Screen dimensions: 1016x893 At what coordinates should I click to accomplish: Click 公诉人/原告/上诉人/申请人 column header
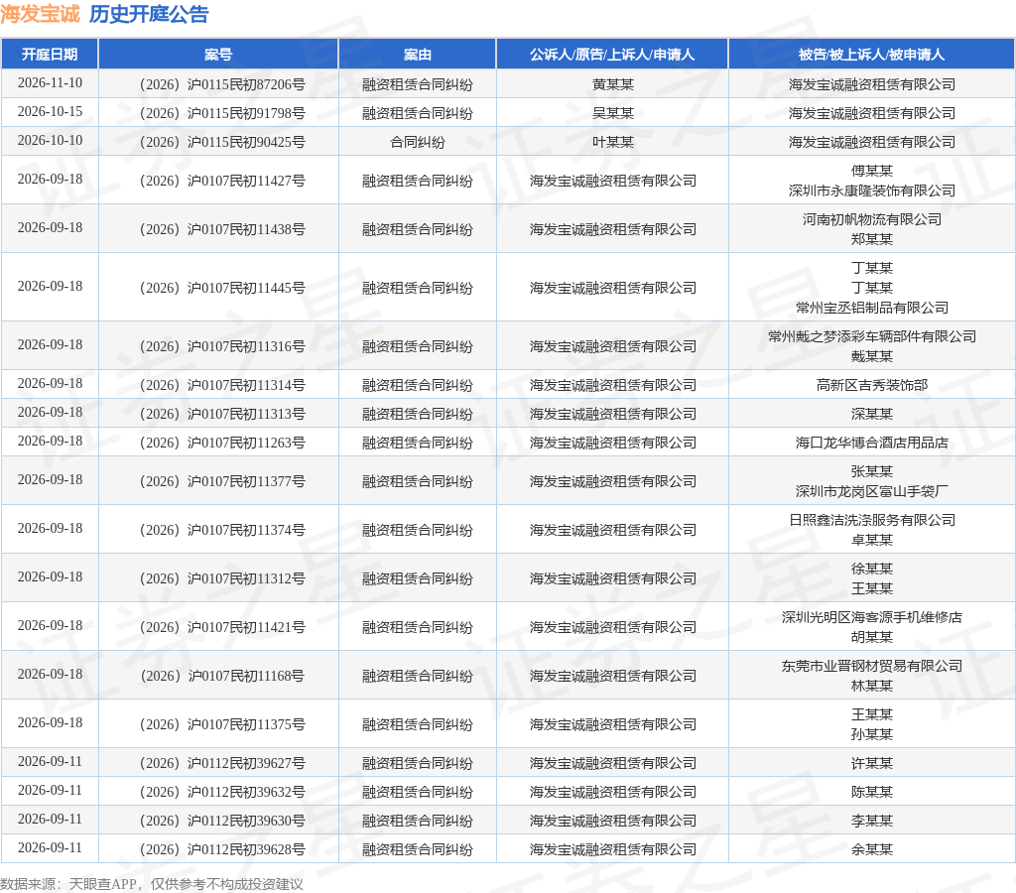612,55
